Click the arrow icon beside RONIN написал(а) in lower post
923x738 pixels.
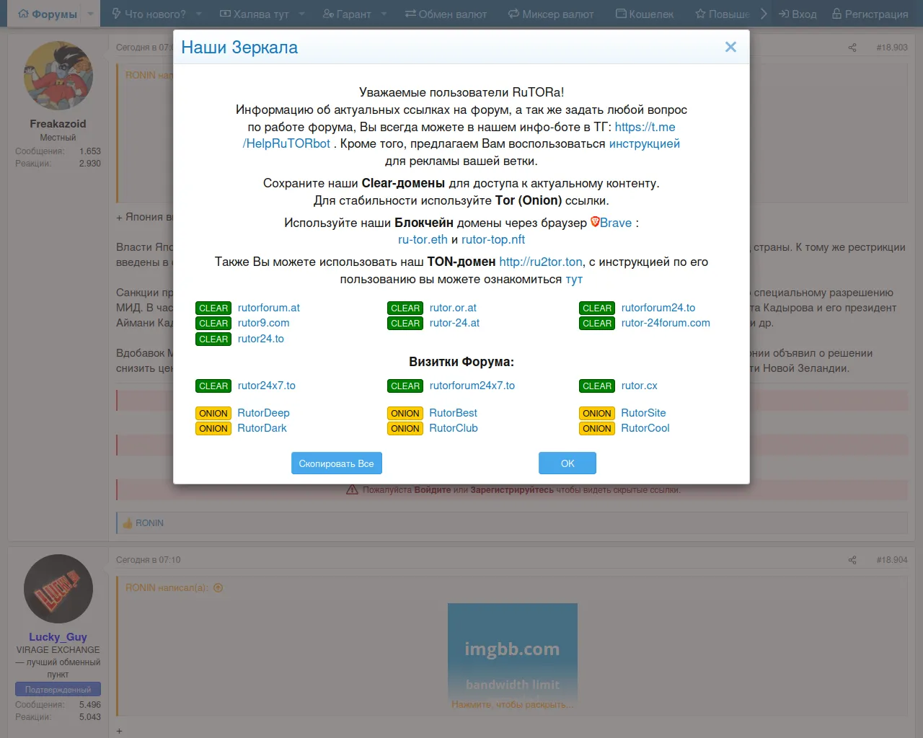218,587
